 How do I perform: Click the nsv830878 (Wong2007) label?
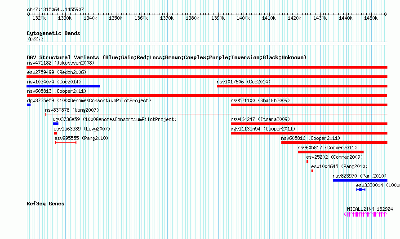tap(72, 110)
